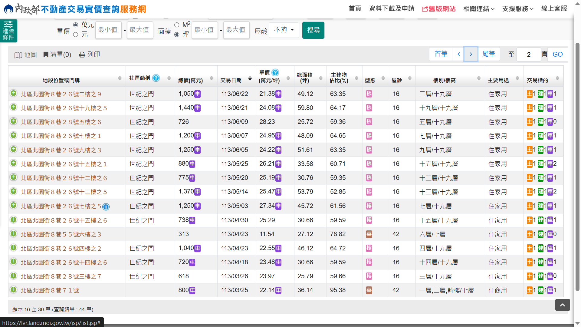The height and width of the screenshot is (327, 581).
Task: Open 線上客服 in navigation
Action: [554, 8]
